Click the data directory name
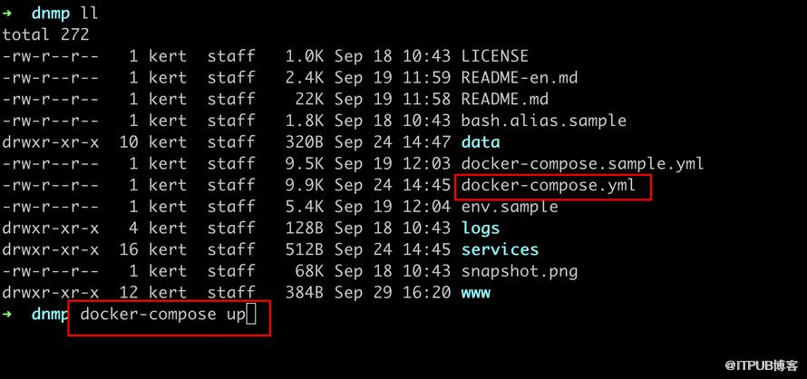This screenshot has width=807, height=379. [481, 142]
